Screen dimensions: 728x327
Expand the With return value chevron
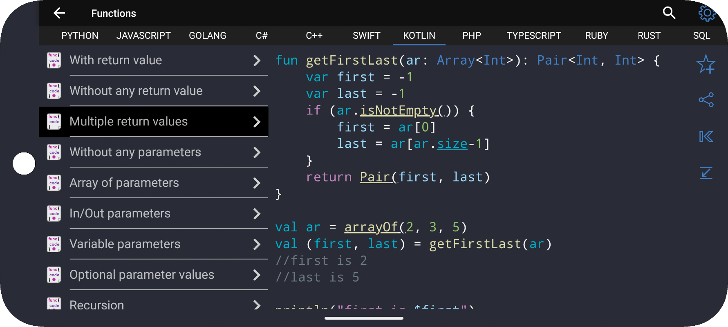point(257,60)
